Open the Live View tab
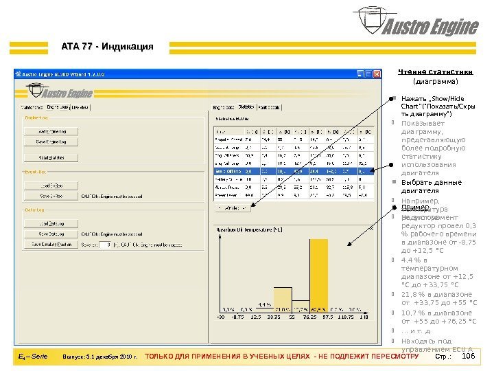This screenshot has width=494, height=371. click(x=80, y=107)
